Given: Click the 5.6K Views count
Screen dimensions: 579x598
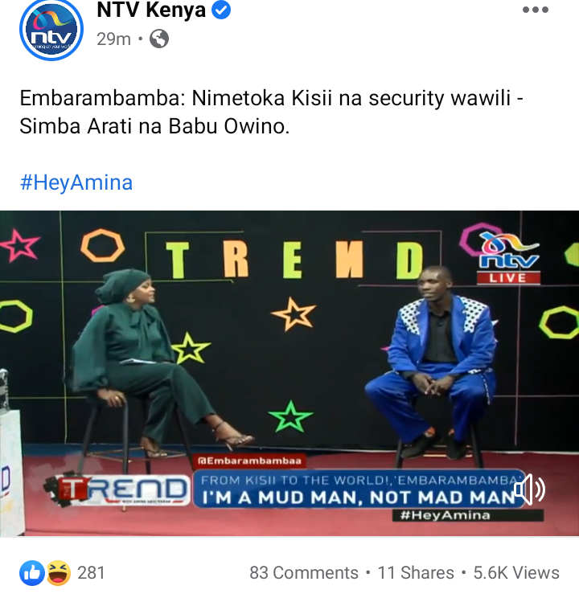Looking at the screenshot, I should [x=516, y=573].
